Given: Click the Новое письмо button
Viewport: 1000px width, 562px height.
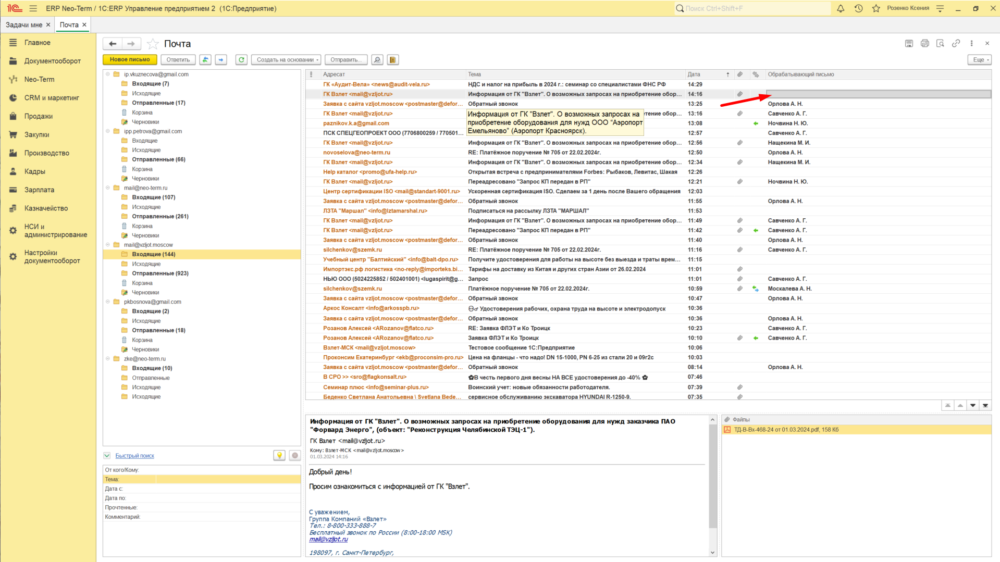Looking at the screenshot, I should 130,60.
